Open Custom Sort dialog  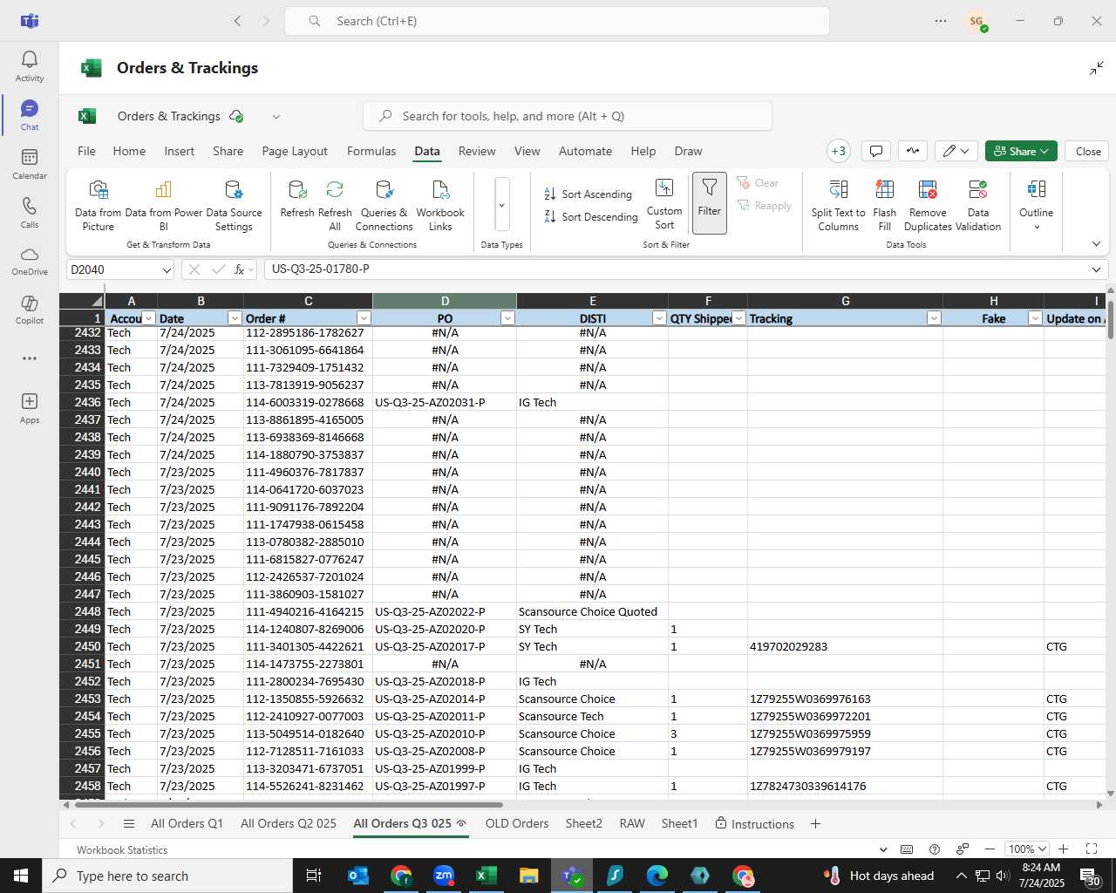tap(664, 205)
